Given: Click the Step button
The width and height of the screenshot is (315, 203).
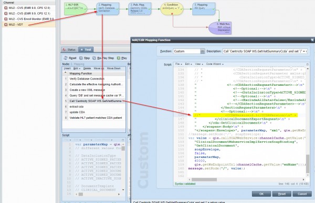Looking at the screenshot, I should (85, 58).
